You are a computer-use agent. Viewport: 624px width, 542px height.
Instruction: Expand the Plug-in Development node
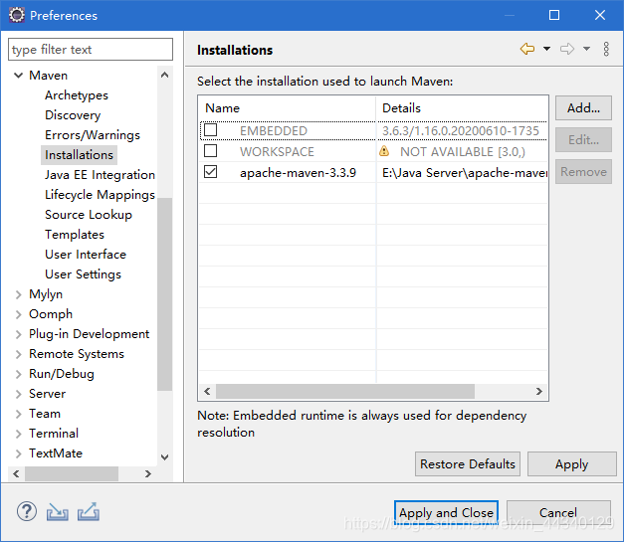(x=18, y=334)
